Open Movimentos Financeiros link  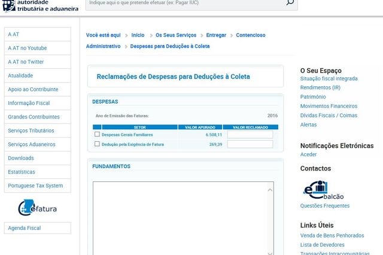[329, 106]
